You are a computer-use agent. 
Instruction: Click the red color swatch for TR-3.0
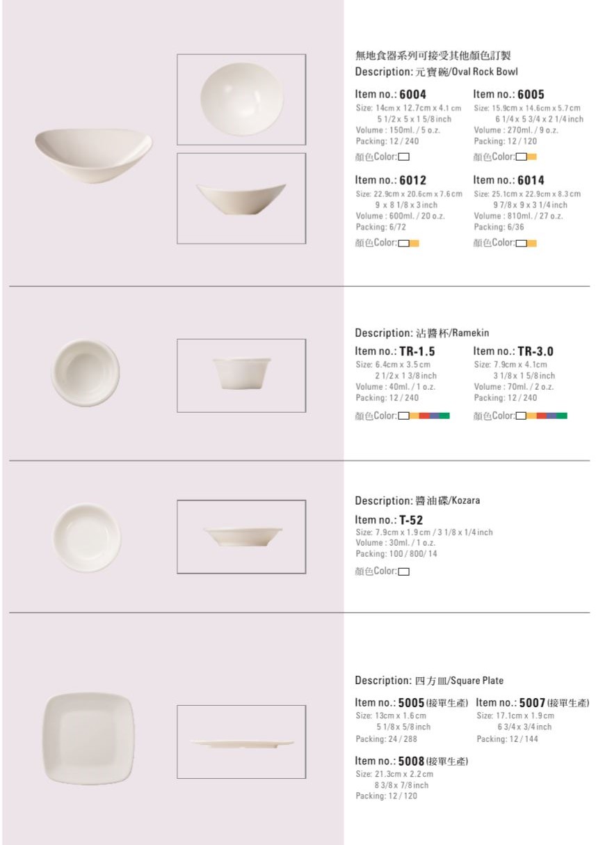[542, 416]
